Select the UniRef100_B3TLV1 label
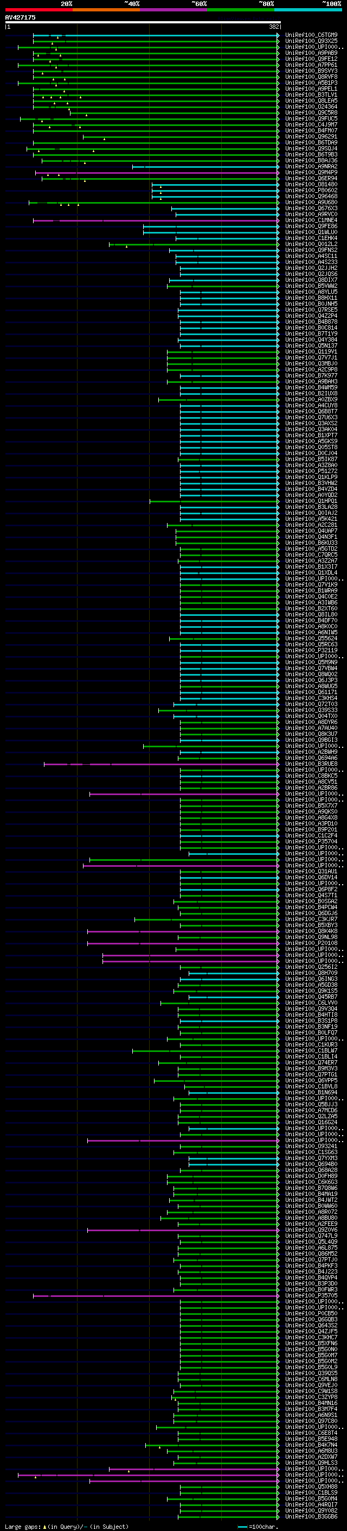Screen dimensions: 347x1531 click(x=311, y=94)
